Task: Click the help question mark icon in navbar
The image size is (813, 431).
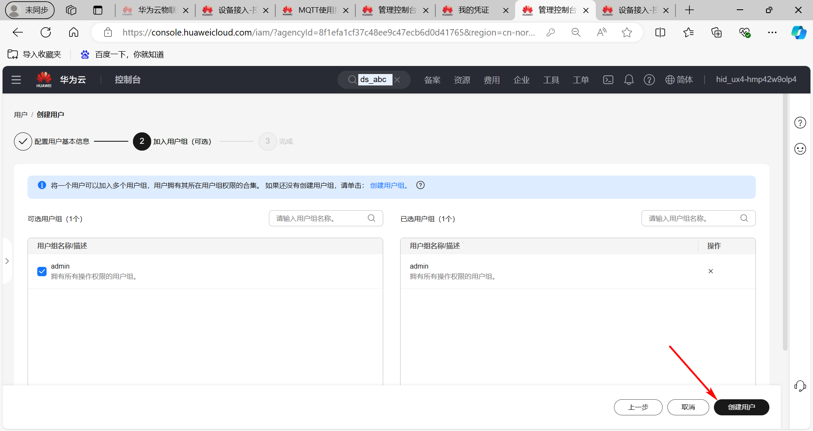Action: (649, 80)
